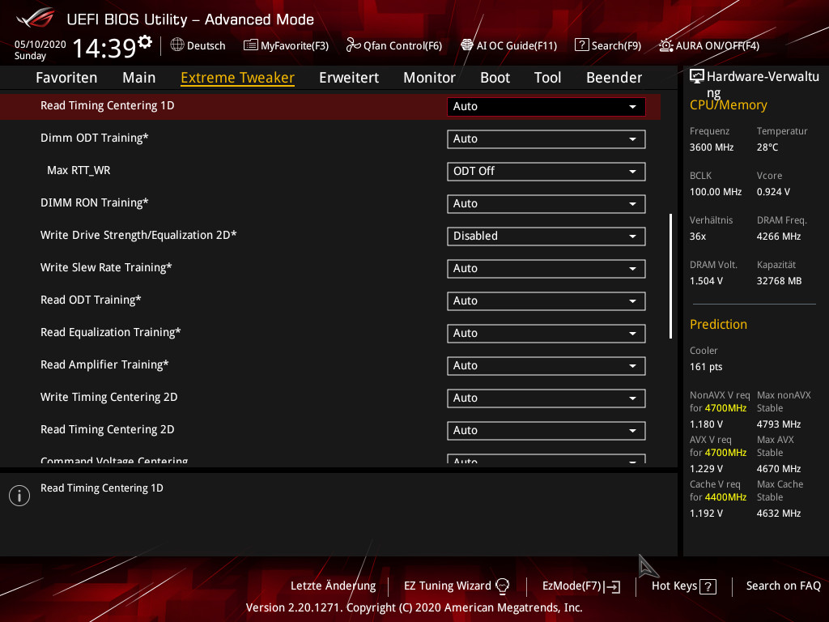Open Read Amplifier Training dropdown

pyautogui.click(x=546, y=365)
